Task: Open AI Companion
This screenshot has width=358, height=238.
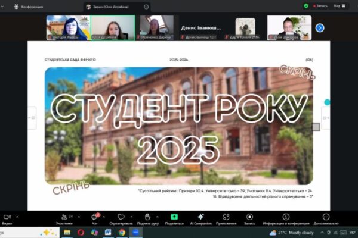Action: tap(201, 218)
